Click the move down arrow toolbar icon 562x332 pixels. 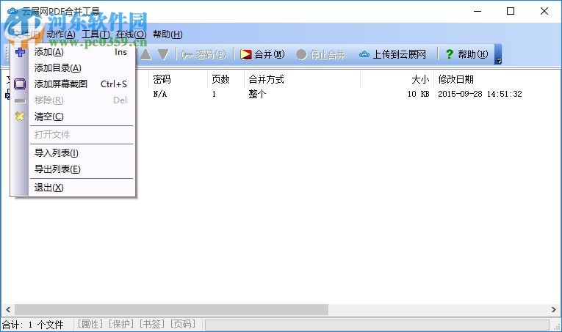pos(163,54)
